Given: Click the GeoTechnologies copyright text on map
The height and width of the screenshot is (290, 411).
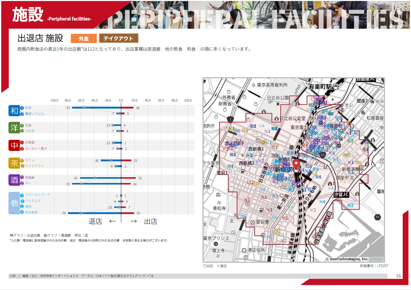Looking at the screenshot, I should point(347,259).
